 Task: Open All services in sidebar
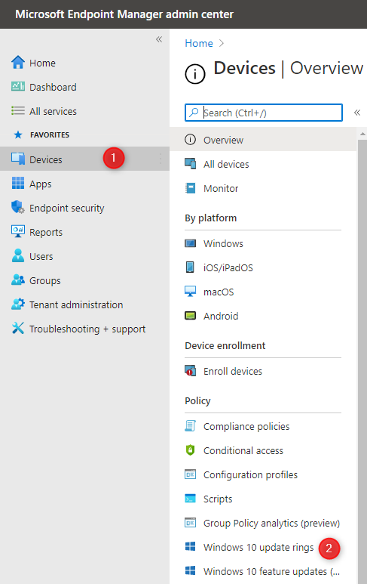[53, 111]
